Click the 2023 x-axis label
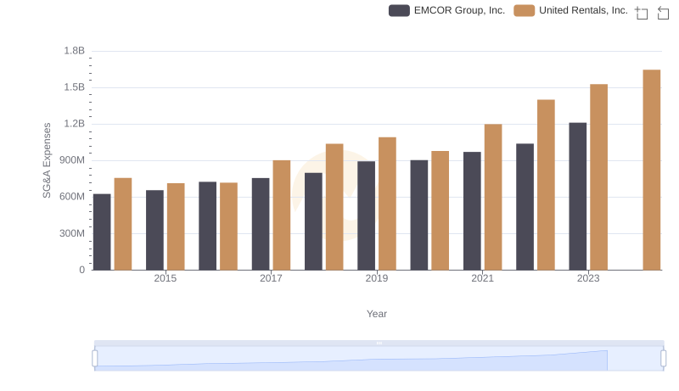This screenshot has height=391, width=679. point(588,278)
